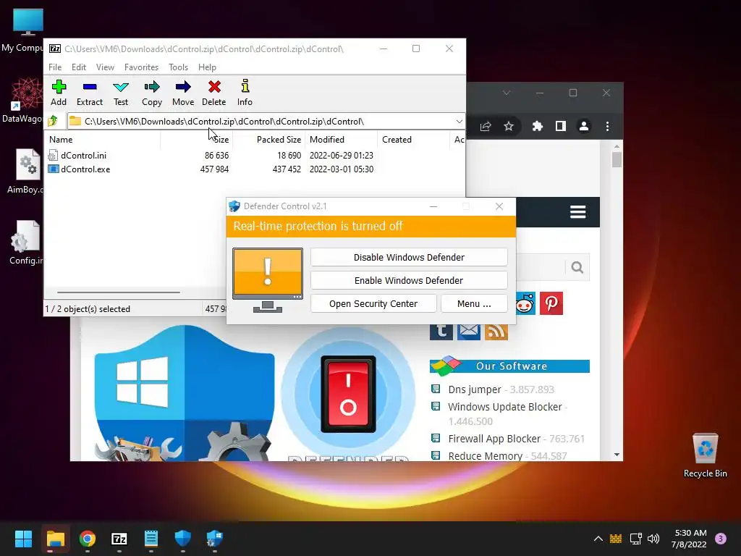Click the Chrome page vertical scrollbar thumb
741x556 pixels.
point(617,159)
